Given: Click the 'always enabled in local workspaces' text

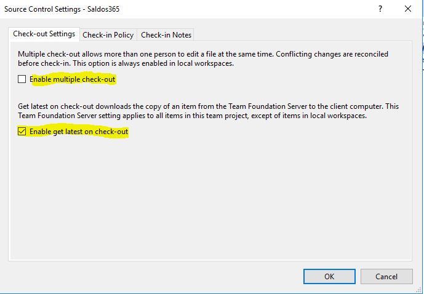Looking at the screenshot, I should click(x=176, y=63).
